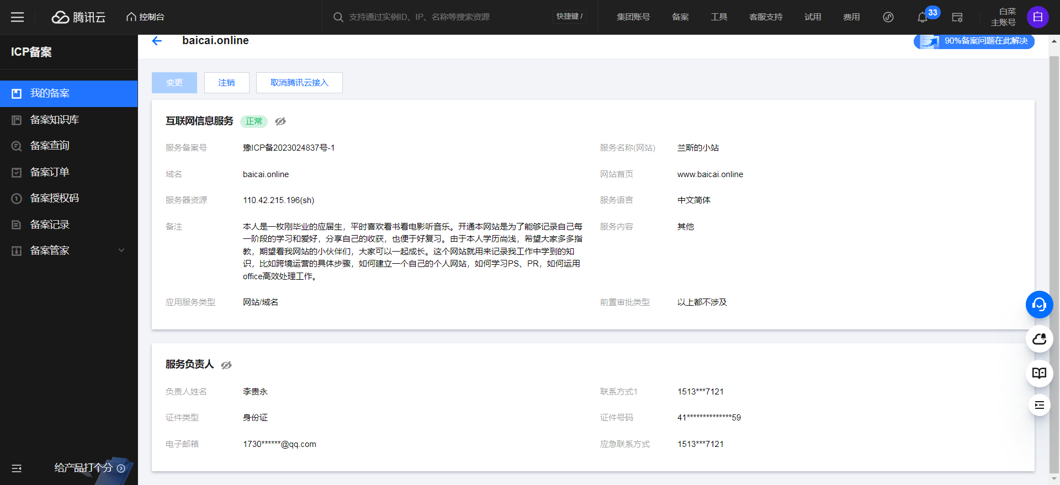The image size is (1060, 485).
Task: Focus the resource search field
Action: 442,17
